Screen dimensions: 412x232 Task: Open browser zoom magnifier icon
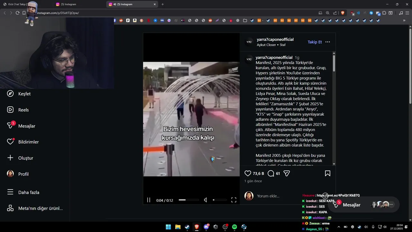pos(328,13)
